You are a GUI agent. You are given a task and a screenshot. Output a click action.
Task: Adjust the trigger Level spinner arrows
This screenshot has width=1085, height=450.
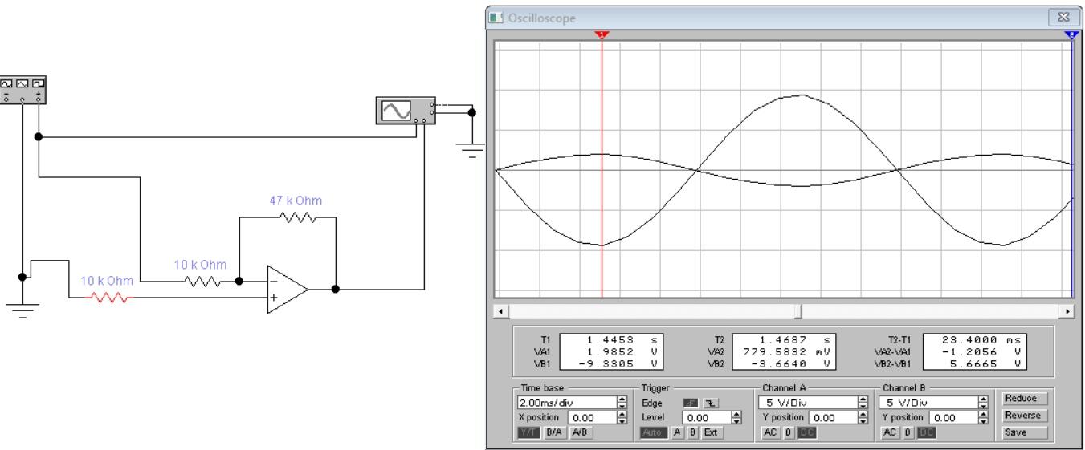(736, 418)
